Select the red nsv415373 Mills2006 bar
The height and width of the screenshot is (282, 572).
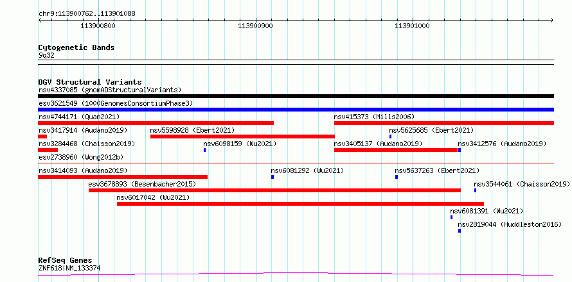point(444,123)
